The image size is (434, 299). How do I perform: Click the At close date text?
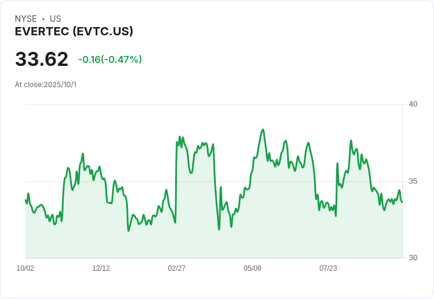point(45,85)
